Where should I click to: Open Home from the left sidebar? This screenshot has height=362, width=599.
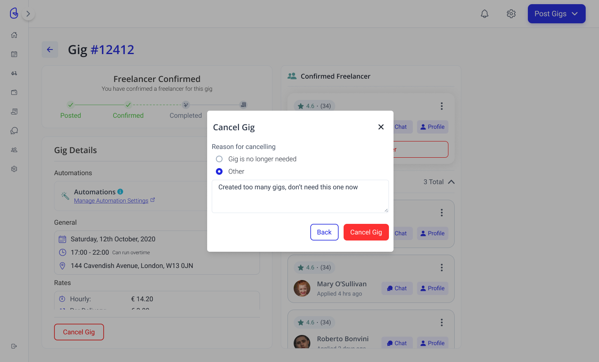point(14,35)
